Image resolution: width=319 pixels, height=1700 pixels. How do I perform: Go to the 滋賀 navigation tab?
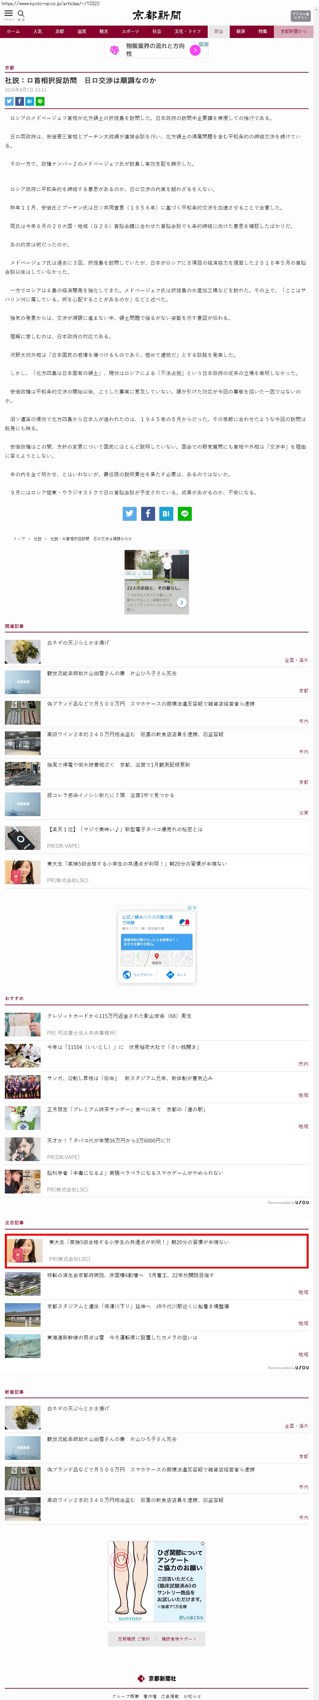coord(82,31)
